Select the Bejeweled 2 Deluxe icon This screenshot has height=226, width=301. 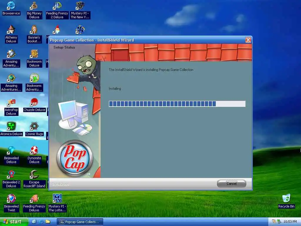[11, 179]
